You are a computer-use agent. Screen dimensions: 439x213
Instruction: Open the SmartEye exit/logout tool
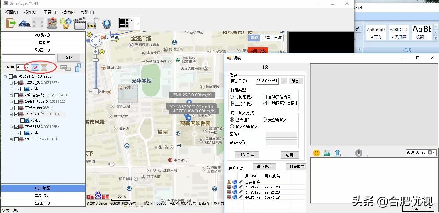(9, 23)
